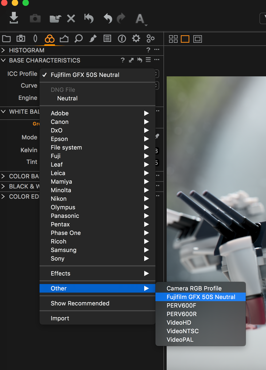Open the Adjustments clipboard tool tab

[x=107, y=39]
